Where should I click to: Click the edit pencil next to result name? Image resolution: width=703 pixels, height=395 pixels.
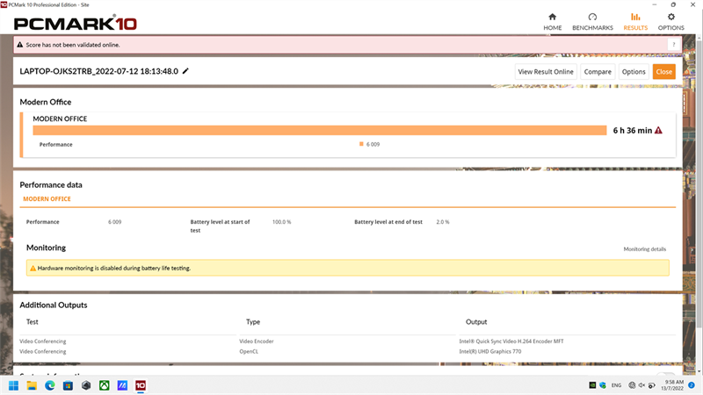point(185,71)
